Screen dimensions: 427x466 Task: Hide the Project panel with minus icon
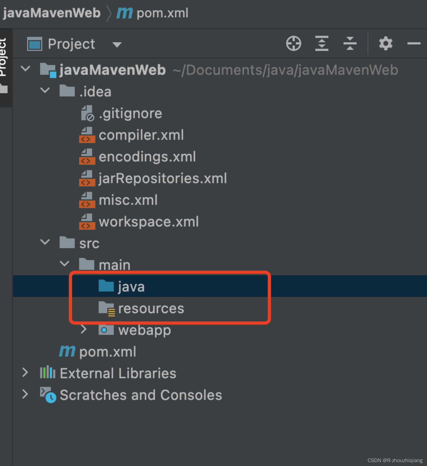point(414,43)
